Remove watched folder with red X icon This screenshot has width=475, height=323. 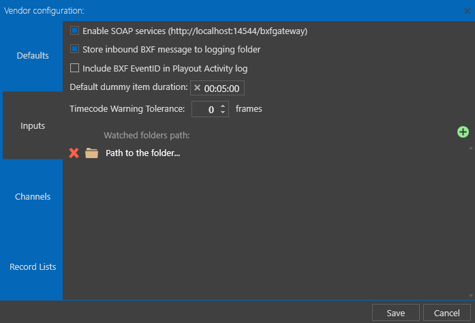tap(74, 153)
